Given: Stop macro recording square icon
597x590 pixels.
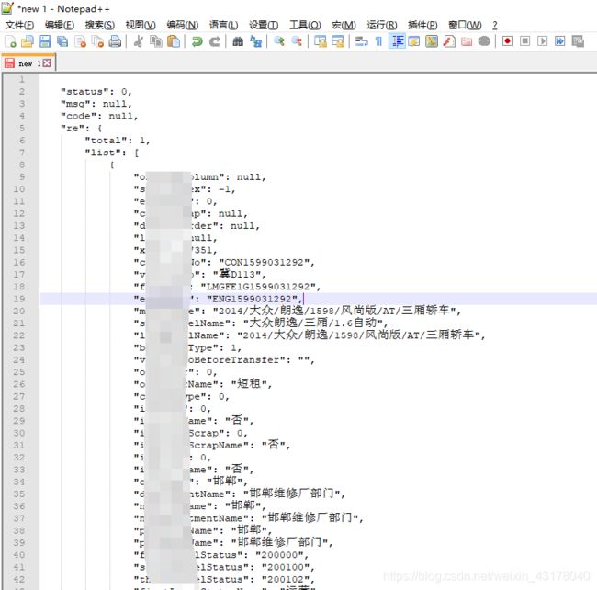Looking at the screenshot, I should (x=524, y=41).
